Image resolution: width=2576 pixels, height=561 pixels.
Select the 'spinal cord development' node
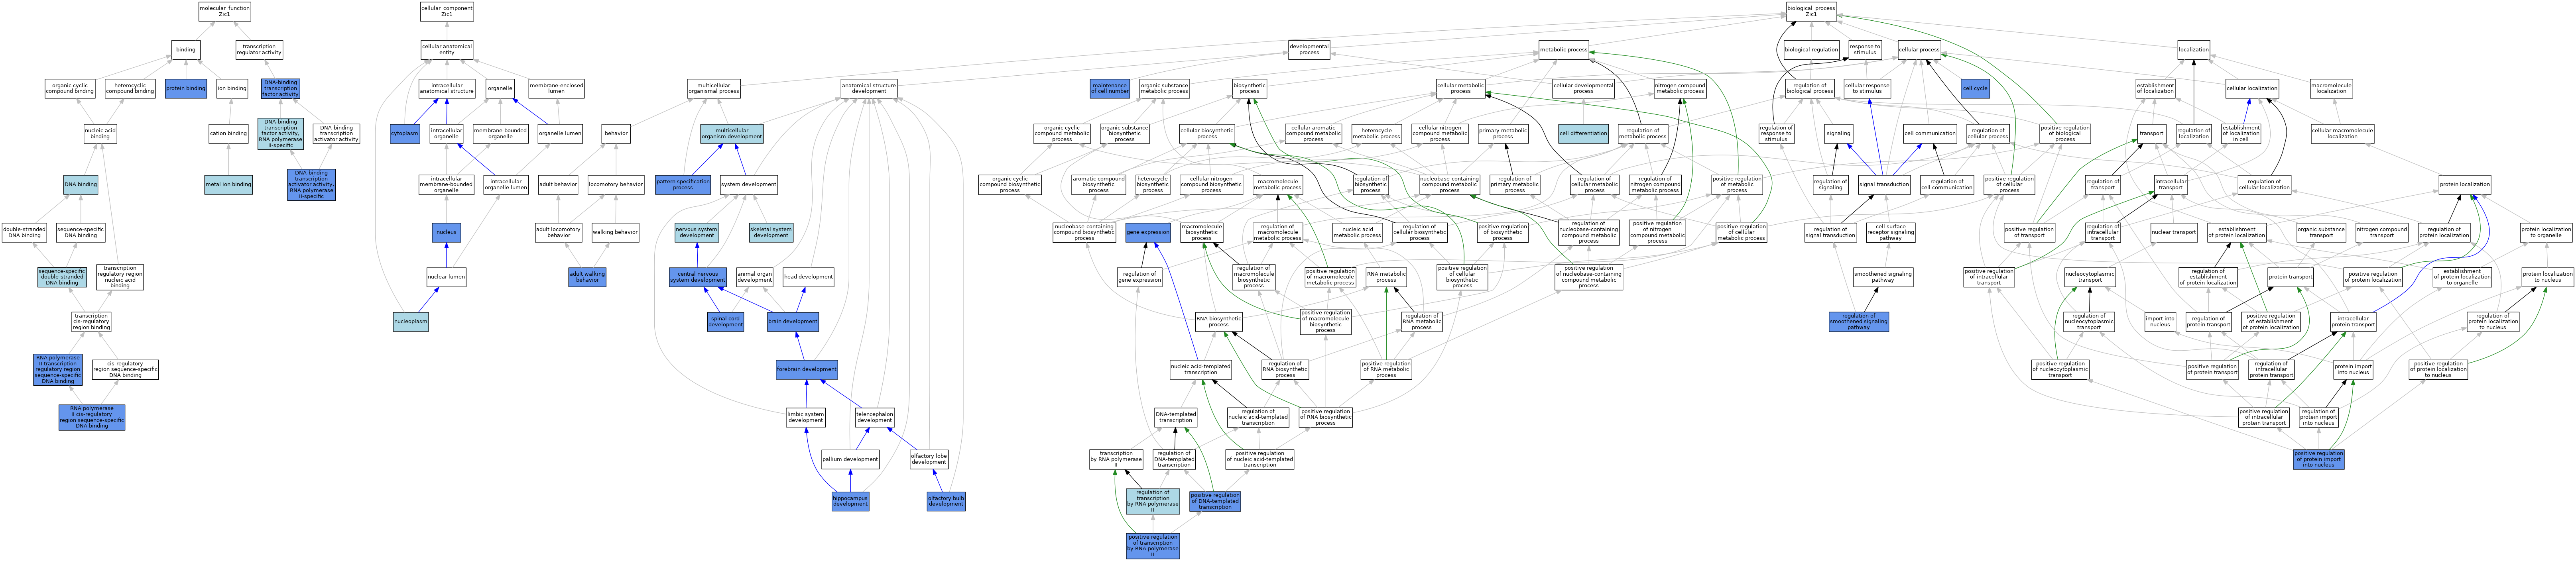(725, 322)
